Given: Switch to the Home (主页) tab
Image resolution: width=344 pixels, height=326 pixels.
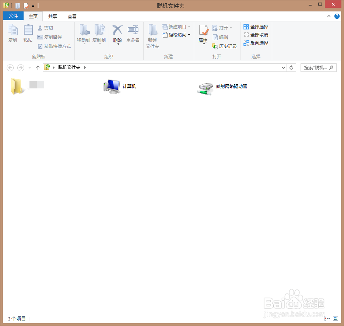Looking at the screenshot, I should point(33,16).
